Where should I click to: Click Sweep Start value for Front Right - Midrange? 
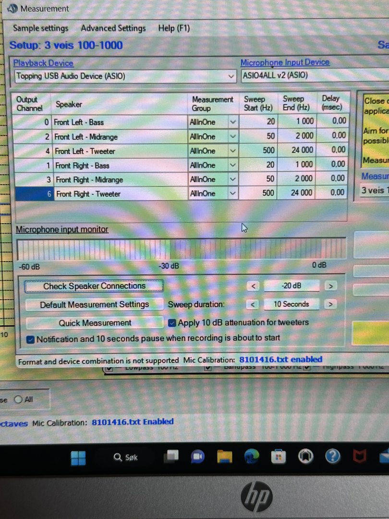(x=258, y=179)
